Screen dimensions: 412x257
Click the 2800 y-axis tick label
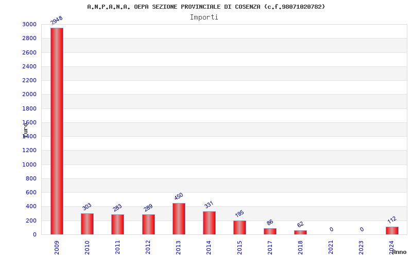click(x=29, y=38)
